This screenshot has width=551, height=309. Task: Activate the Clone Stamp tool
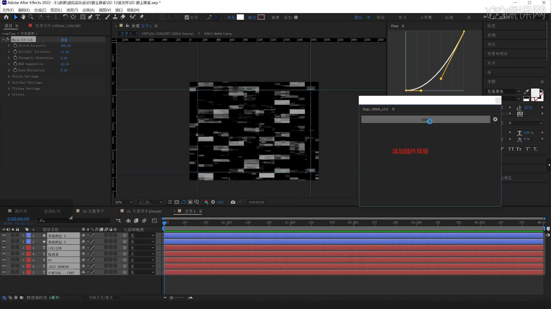[x=115, y=17]
